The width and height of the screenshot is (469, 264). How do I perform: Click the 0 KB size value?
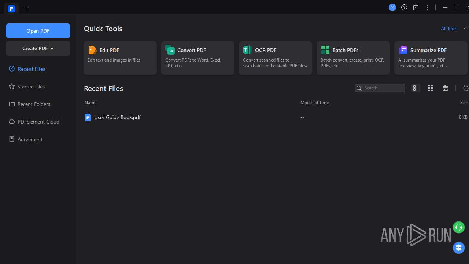click(x=463, y=117)
